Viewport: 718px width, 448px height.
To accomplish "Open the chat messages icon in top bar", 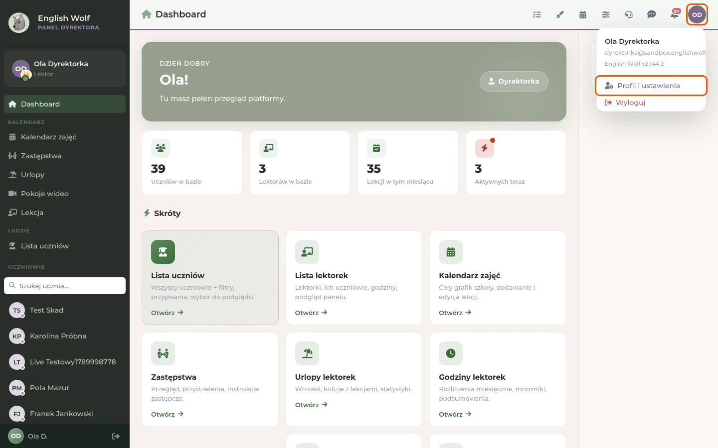I will pos(652,14).
